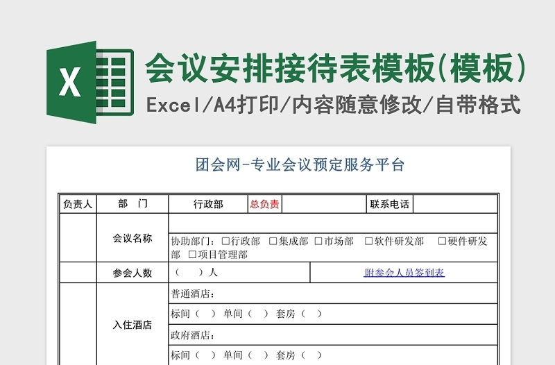Click the 会议安排接待表模板 title
555x365 pixels.
(x=336, y=67)
